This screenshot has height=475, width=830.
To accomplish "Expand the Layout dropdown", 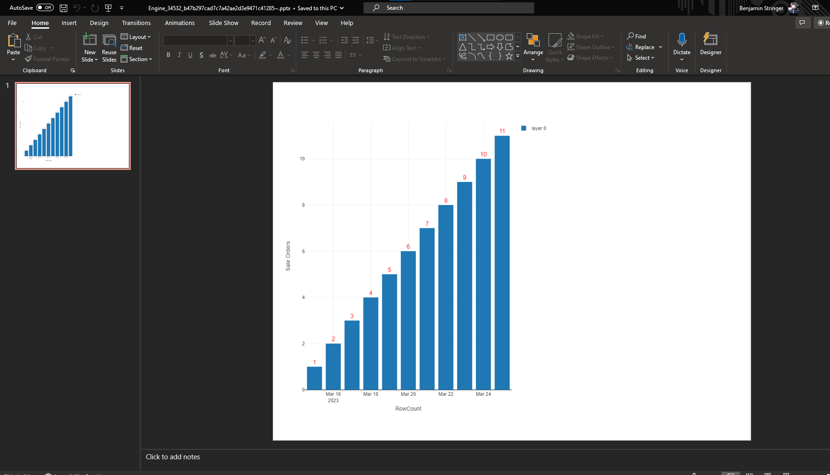I will coord(136,37).
